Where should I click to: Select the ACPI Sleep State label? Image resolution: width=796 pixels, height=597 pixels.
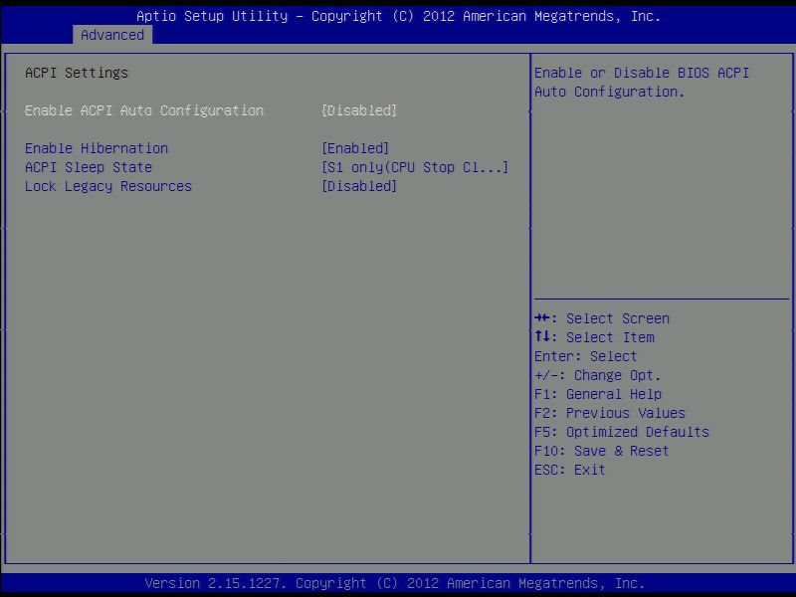[x=89, y=167]
